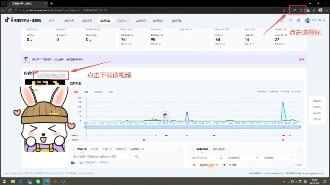
Task: Show hidden tray icons chevron
Action: 284,182
